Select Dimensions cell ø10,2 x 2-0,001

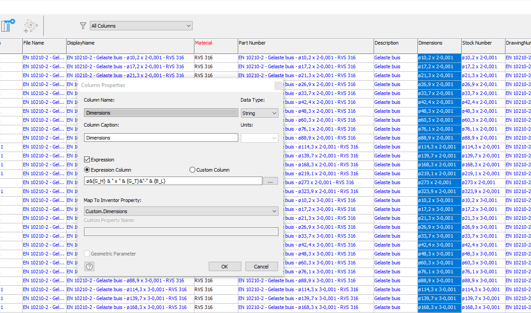coord(439,58)
